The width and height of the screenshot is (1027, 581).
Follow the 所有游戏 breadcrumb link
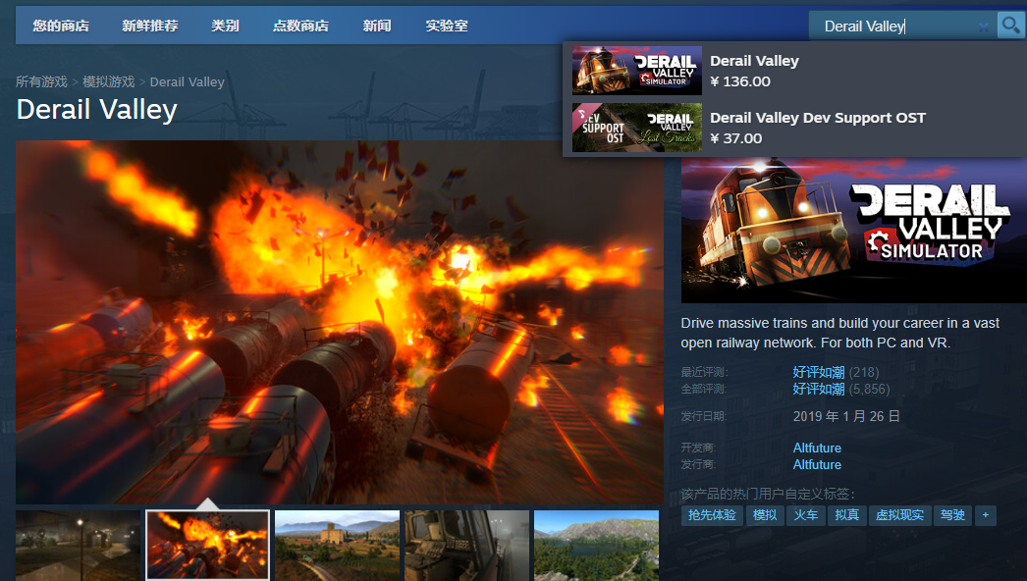click(x=41, y=81)
